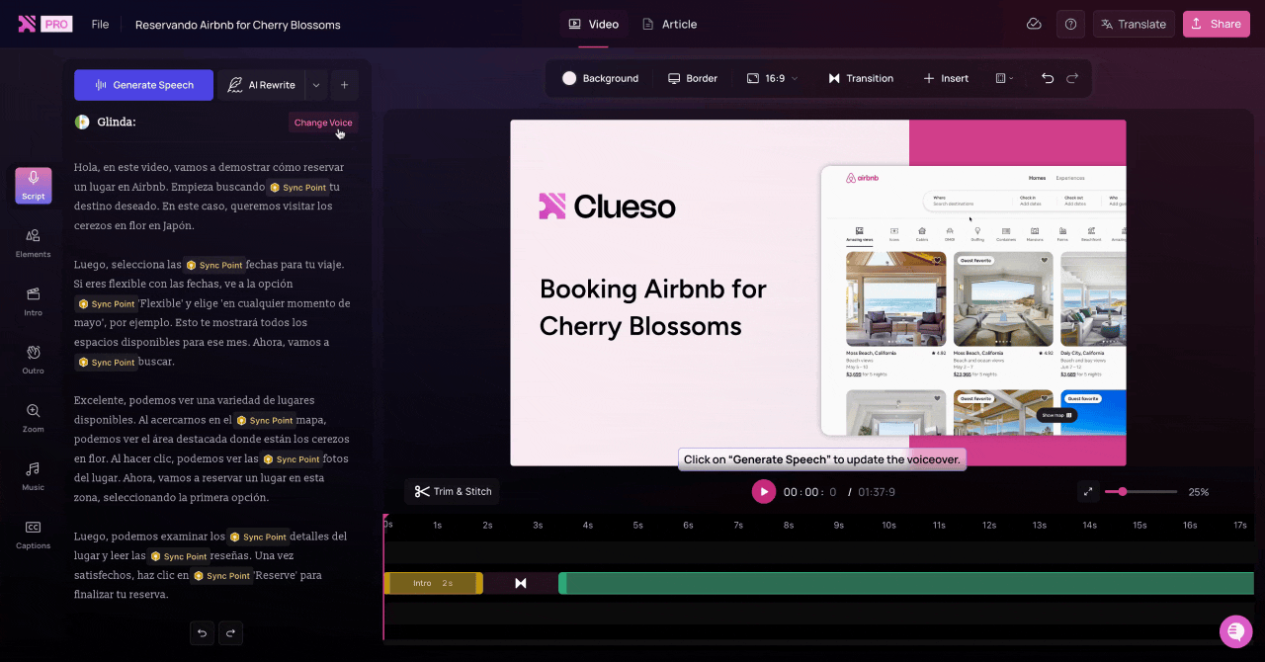Image resolution: width=1265 pixels, height=662 pixels.
Task: Open the Music sidebar panel
Action: point(34,476)
